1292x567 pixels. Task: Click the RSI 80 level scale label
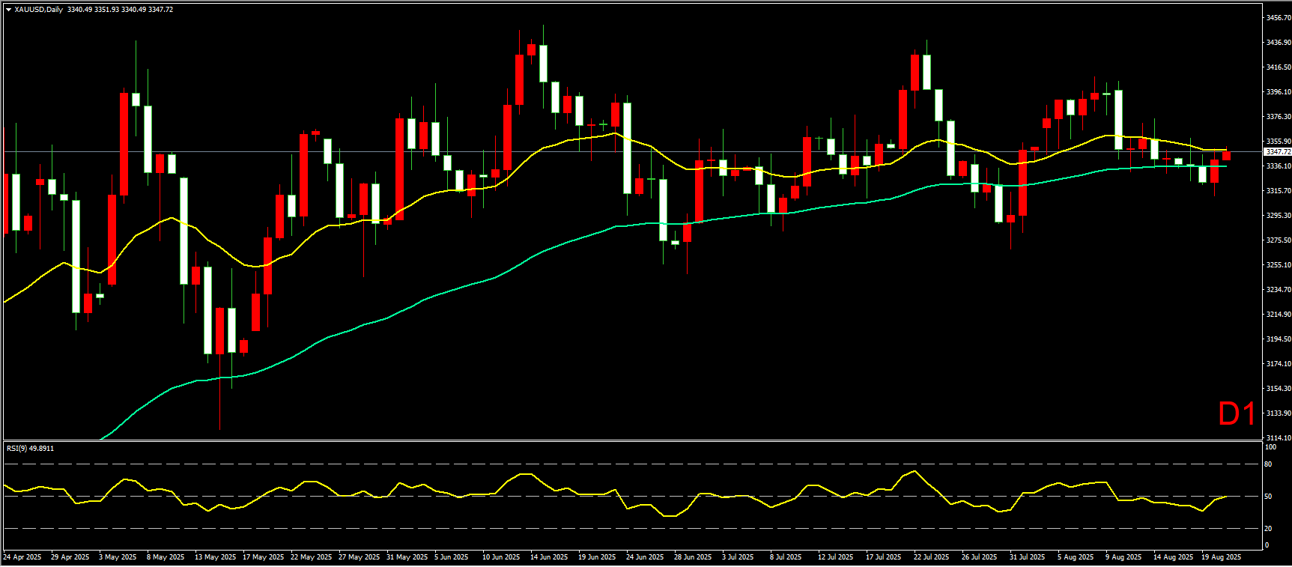click(1268, 464)
